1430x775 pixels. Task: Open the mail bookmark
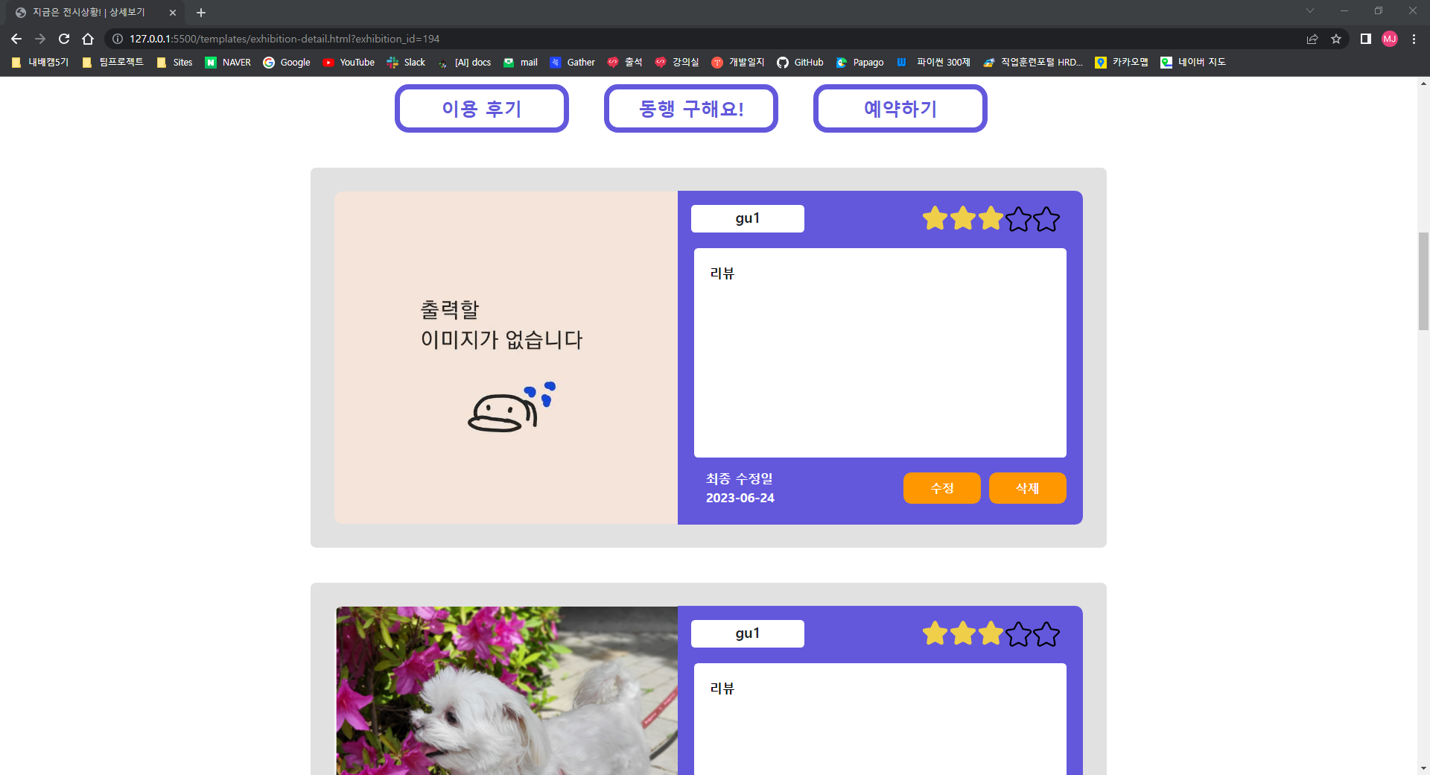coord(520,63)
